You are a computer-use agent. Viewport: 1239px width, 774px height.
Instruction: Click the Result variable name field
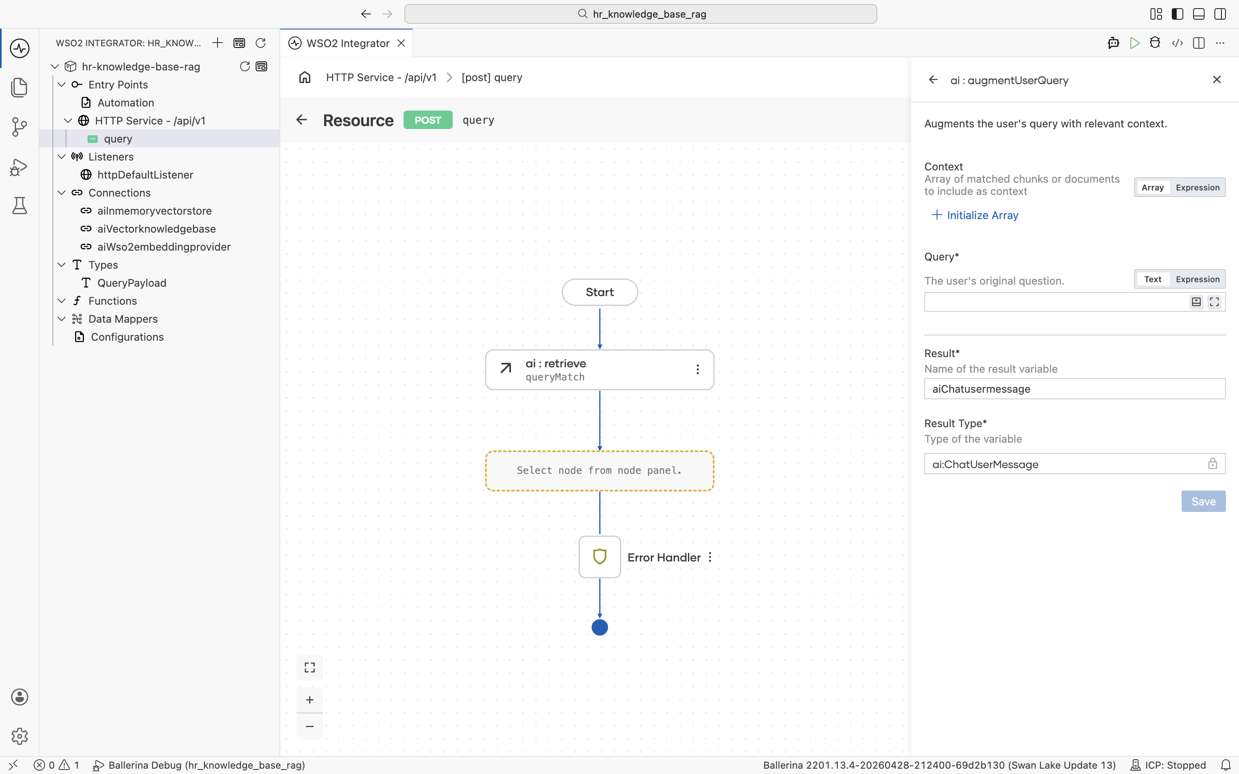tap(1075, 389)
